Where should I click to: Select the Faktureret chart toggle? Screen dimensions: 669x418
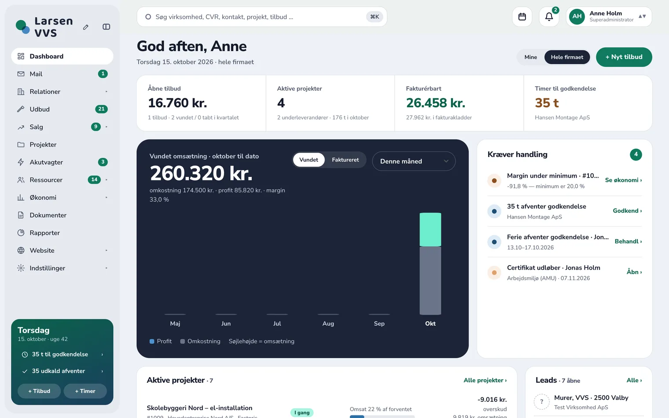click(345, 160)
